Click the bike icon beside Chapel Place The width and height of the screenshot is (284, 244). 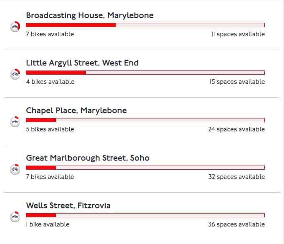(x=15, y=121)
